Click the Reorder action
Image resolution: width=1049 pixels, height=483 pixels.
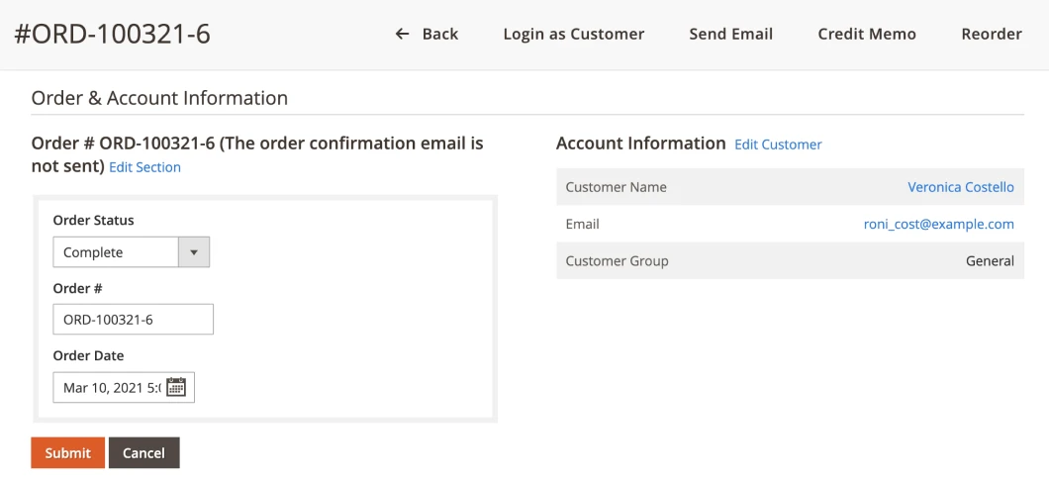point(991,34)
